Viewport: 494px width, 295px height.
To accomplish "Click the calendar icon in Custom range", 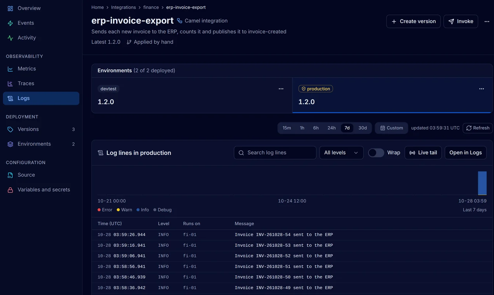I will (383, 128).
